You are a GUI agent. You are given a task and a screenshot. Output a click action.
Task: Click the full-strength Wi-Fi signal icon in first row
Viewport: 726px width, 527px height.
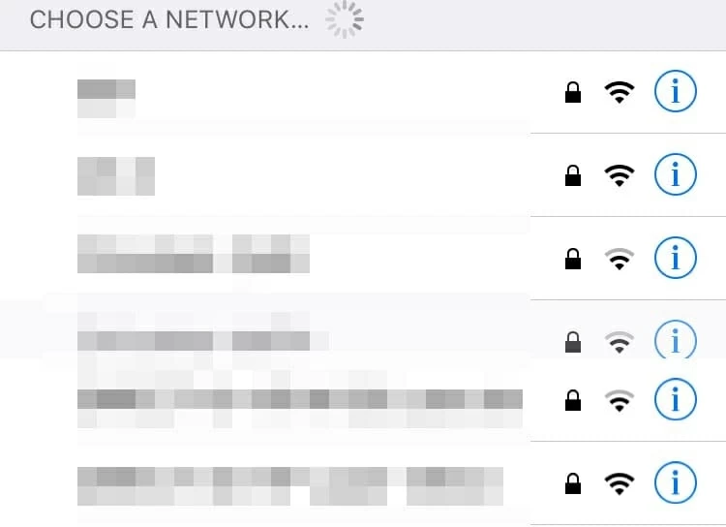(x=620, y=92)
